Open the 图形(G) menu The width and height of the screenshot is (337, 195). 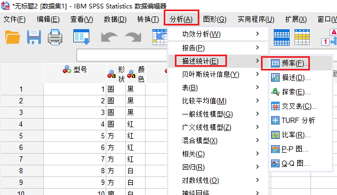(x=215, y=20)
